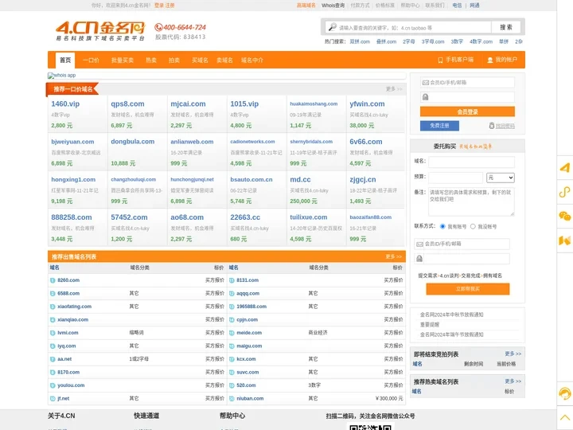Click icon beside jt.net row
Image resolution: width=573 pixels, height=430 pixels.
pos(53,399)
